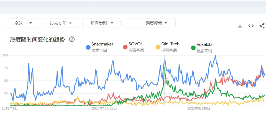This screenshot has height=117, width=266.
Task: Click the help question mark icon
Action: point(71,39)
